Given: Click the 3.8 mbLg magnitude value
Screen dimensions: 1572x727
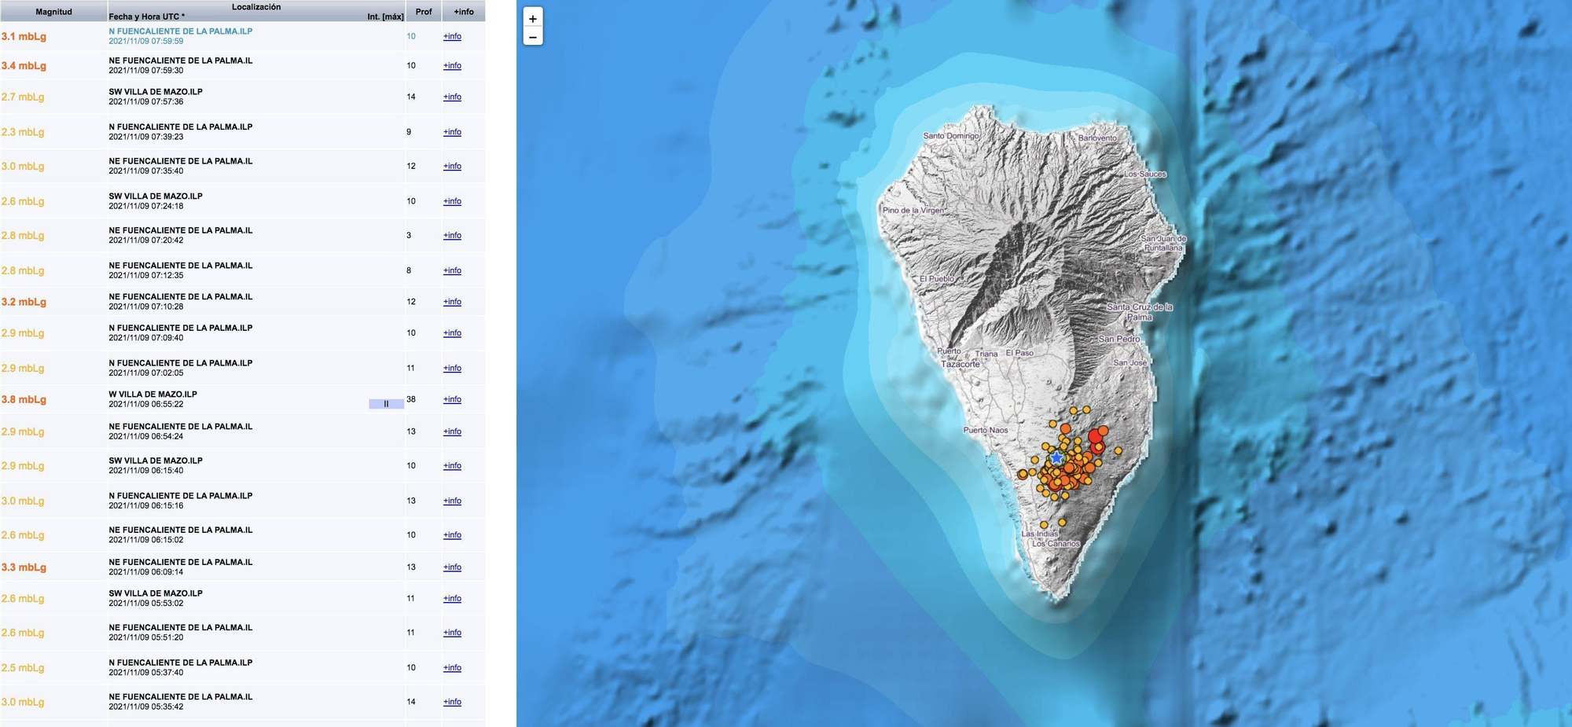Looking at the screenshot, I should click(24, 399).
